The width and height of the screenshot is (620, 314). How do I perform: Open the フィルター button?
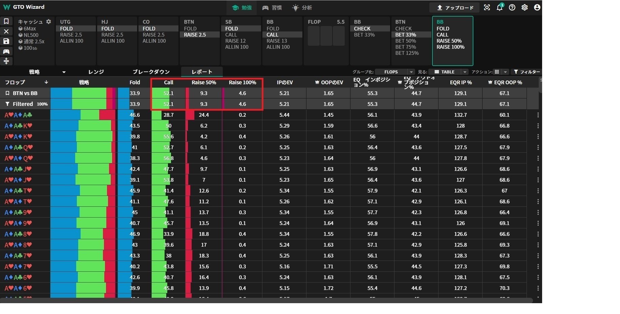pyautogui.click(x=527, y=72)
